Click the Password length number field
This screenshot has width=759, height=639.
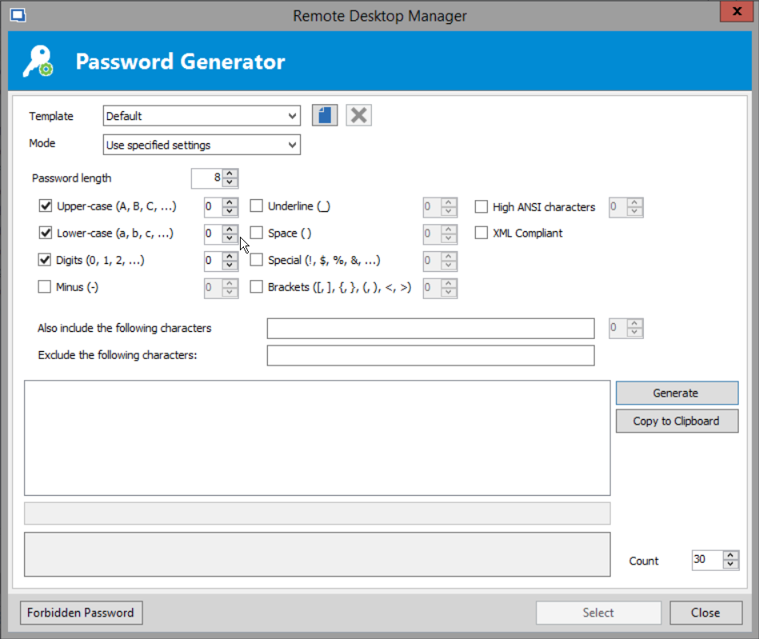coord(207,178)
